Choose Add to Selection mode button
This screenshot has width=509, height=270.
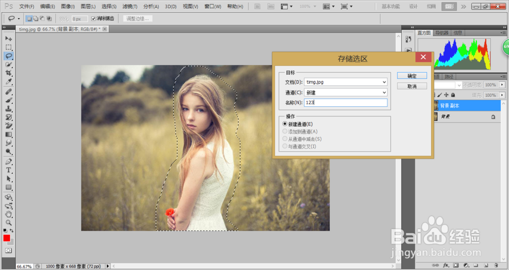pos(36,18)
